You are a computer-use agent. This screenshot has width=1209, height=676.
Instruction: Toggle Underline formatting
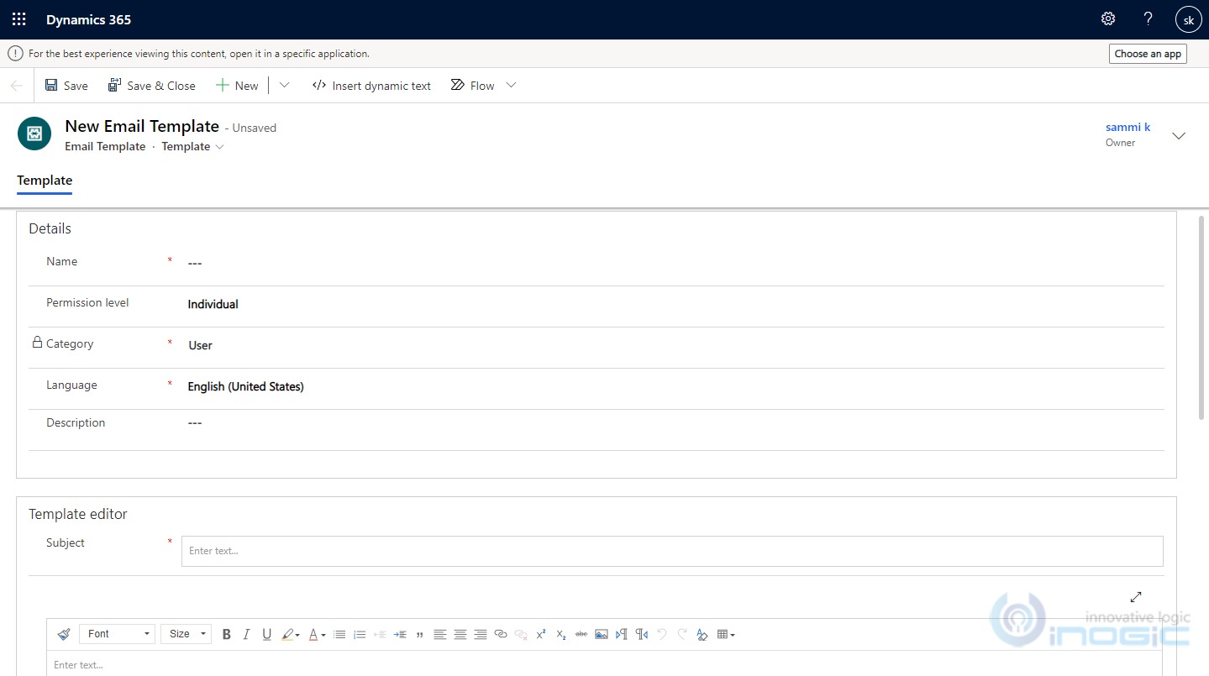266,634
